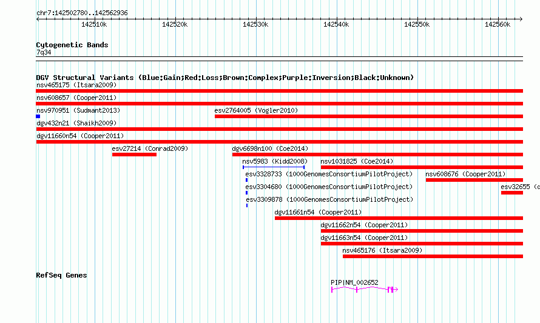This screenshot has height=323, width=540.
Task: Click the nsv465175 (Itsara2009) variant label
Action: (76, 85)
